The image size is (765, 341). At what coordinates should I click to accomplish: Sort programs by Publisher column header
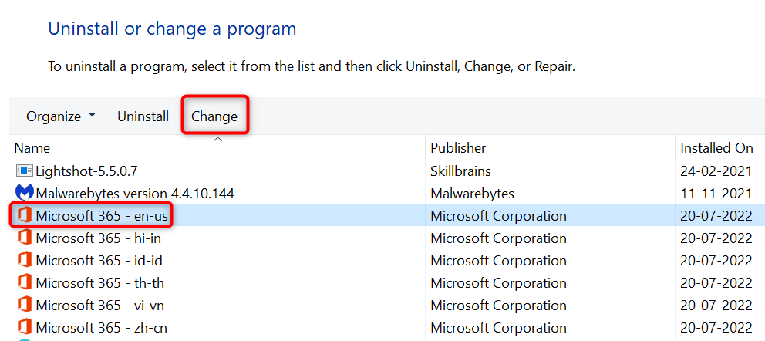[458, 147]
